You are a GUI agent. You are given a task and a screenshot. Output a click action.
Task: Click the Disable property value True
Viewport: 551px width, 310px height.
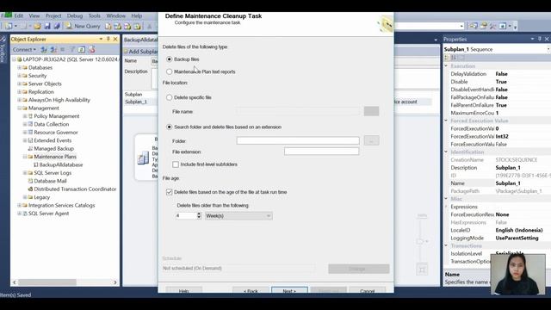(x=501, y=82)
